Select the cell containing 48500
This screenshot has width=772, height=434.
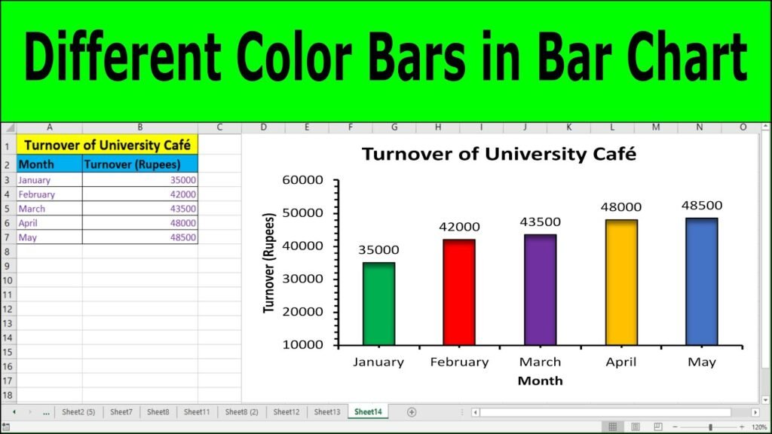coord(139,238)
